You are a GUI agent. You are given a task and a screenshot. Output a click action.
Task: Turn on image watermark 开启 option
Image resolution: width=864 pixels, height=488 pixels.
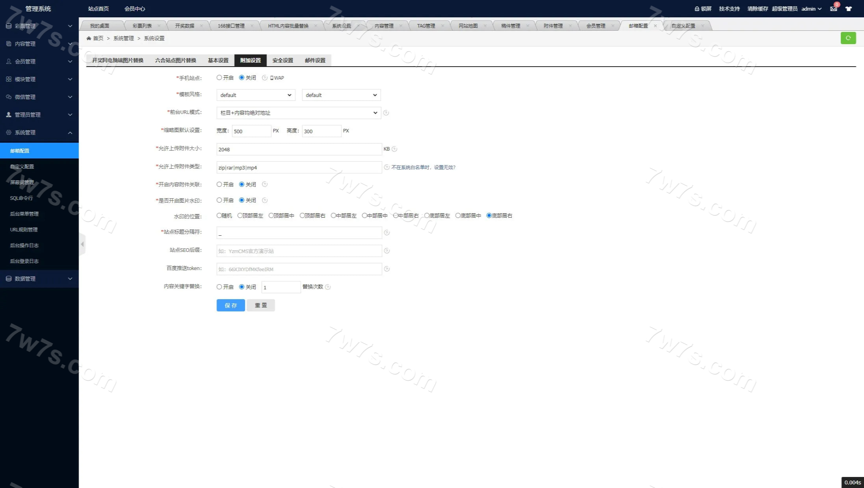pos(219,200)
